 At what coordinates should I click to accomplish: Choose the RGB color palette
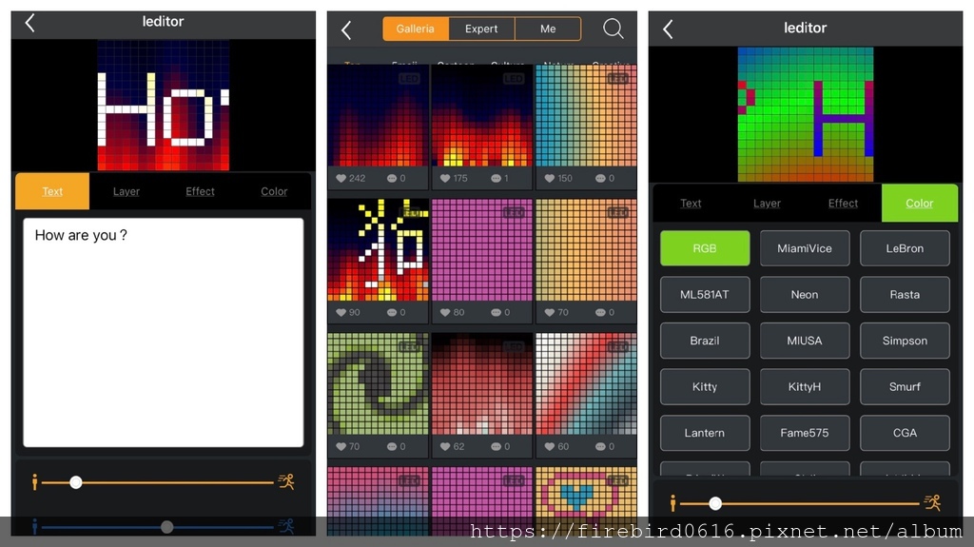click(x=705, y=248)
